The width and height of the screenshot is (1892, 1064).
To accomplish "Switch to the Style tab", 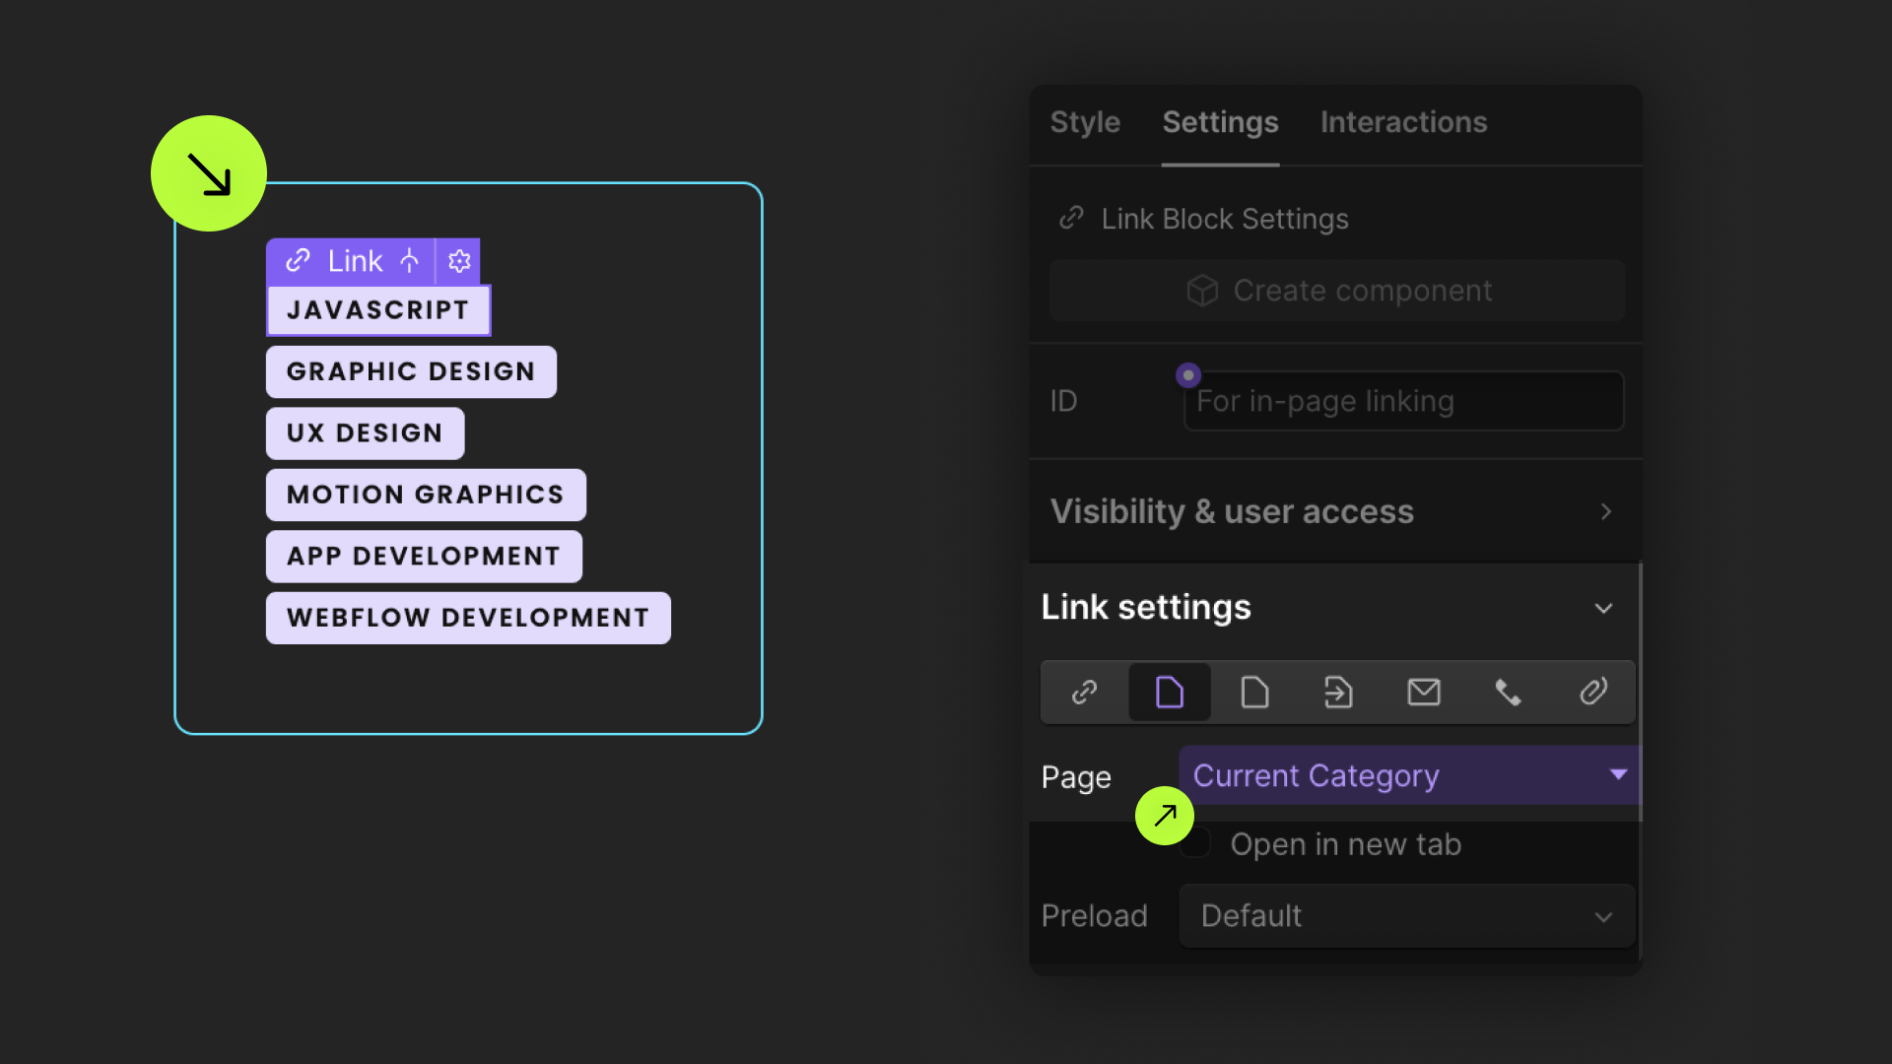I will [1085, 122].
